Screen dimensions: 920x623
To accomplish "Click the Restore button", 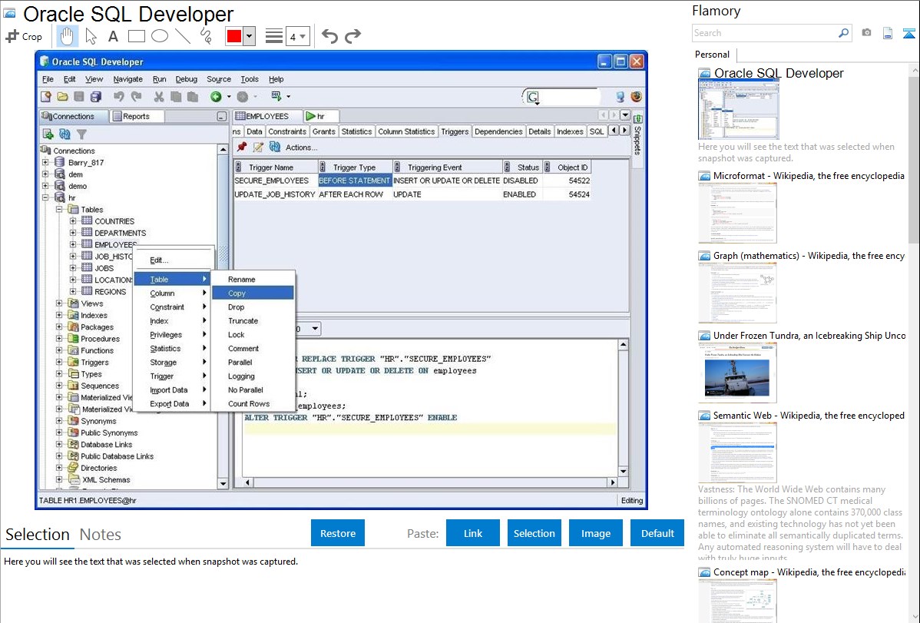I will [338, 533].
